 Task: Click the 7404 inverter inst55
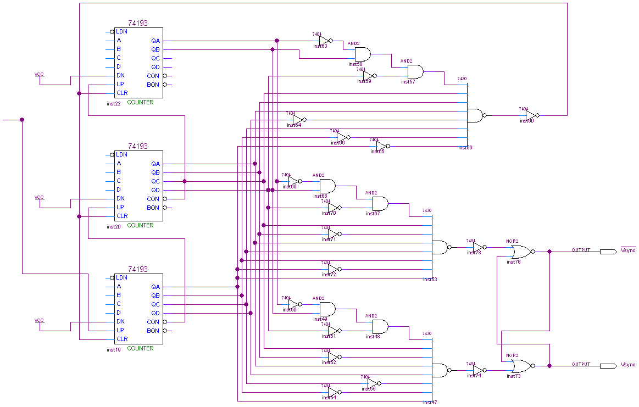point(373,383)
